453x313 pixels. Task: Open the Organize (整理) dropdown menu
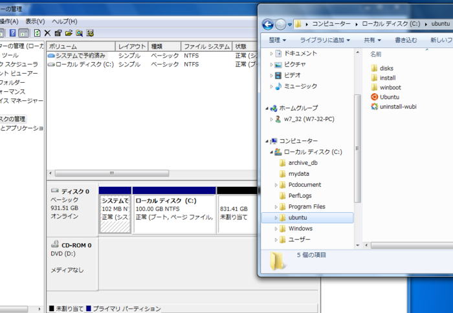pos(278,40)
